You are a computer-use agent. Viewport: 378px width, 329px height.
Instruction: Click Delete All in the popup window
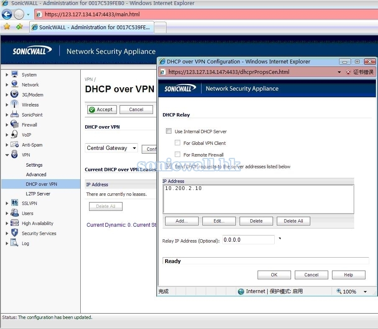[x=294, y=221]
